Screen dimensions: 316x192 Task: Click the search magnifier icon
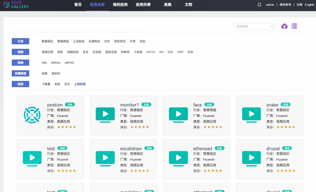click(x=272, y=26)
